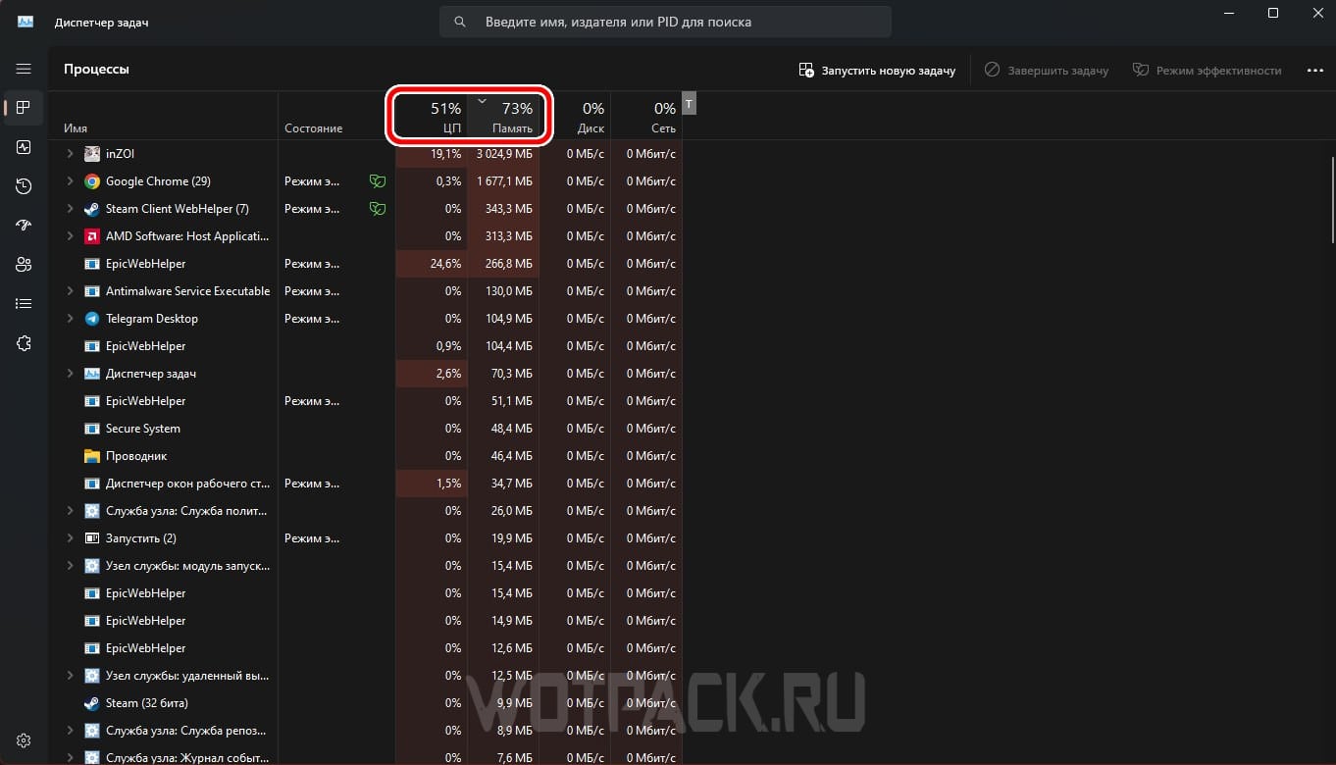Open the Details list sidebar icon
This screenshot has width=1336, height=765.
[x=24, y=304]
